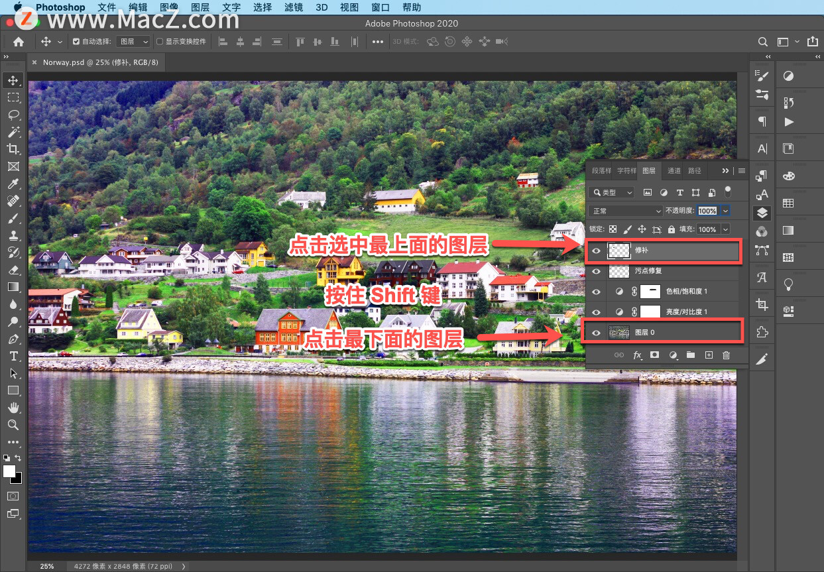Open the opacity (不透明度) slider dropdown arrow
Viewport: 824px width, 572px height.
(x=725, y=211)
